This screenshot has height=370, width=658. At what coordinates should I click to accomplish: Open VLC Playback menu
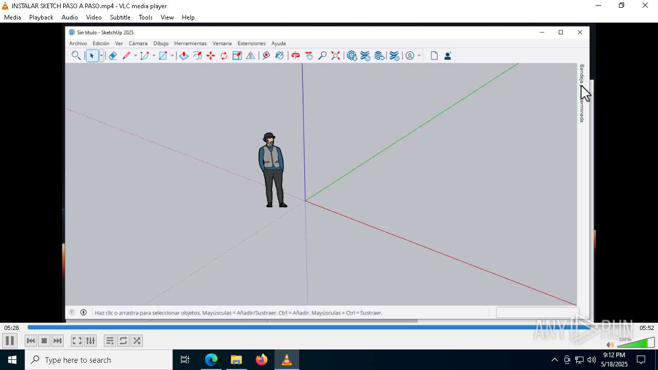41,17
